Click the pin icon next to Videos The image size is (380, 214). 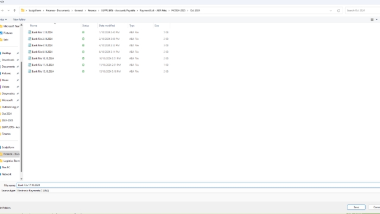[x=18, y=87]
